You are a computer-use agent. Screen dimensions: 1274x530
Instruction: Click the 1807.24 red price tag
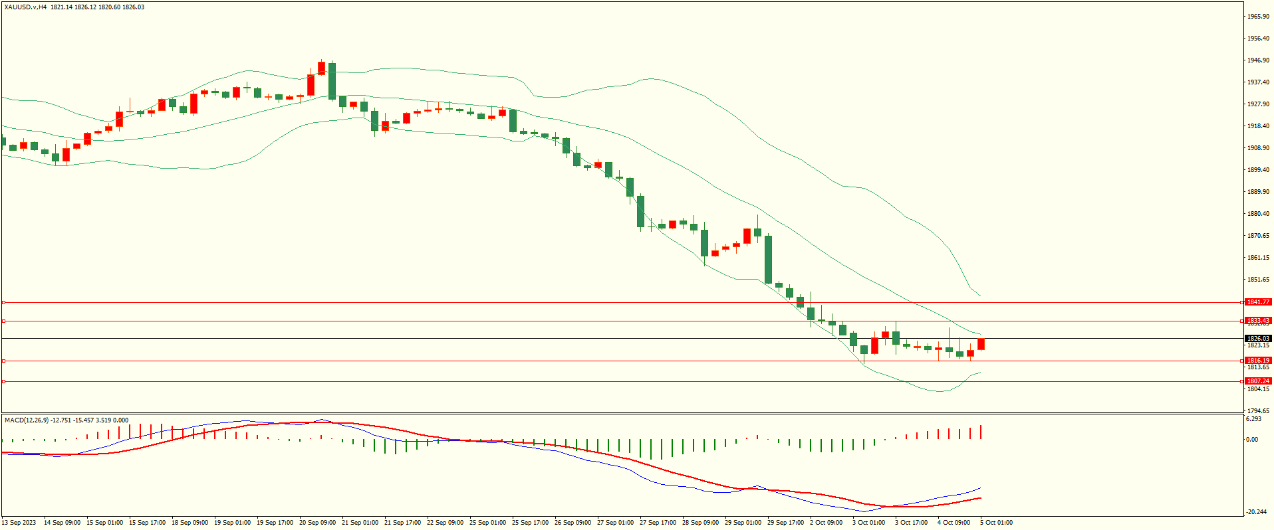(x=1257, y=381)
